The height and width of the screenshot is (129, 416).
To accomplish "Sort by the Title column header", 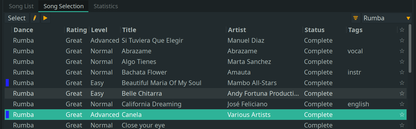I will coord(129,30).
